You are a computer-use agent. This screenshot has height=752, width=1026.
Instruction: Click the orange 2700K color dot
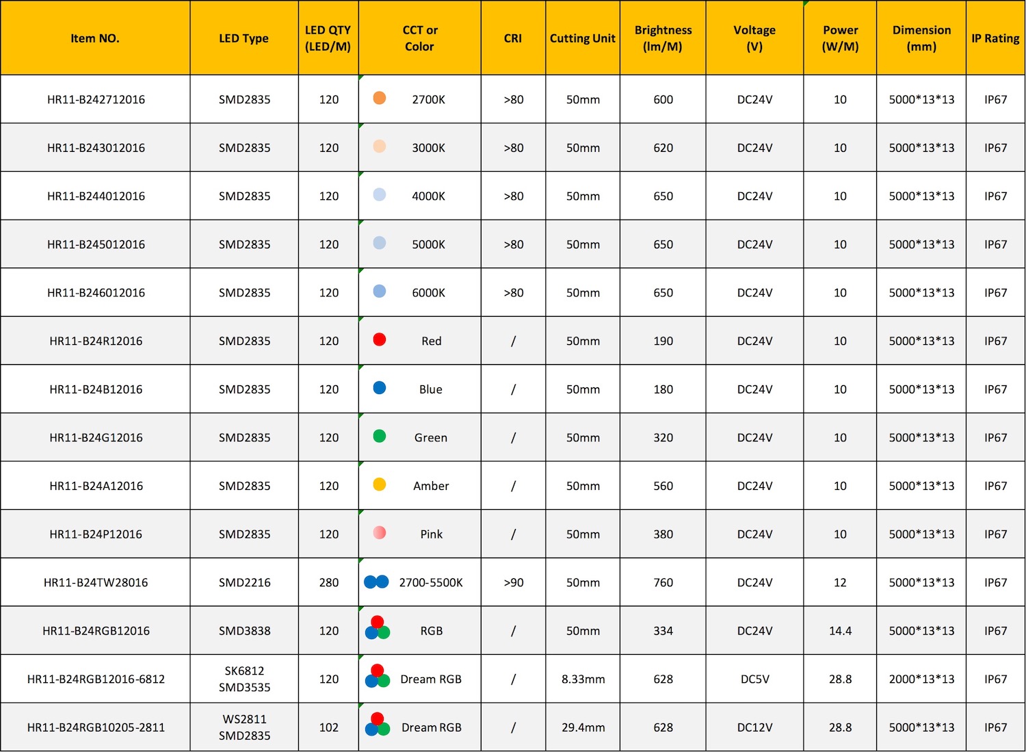point(380,98)
